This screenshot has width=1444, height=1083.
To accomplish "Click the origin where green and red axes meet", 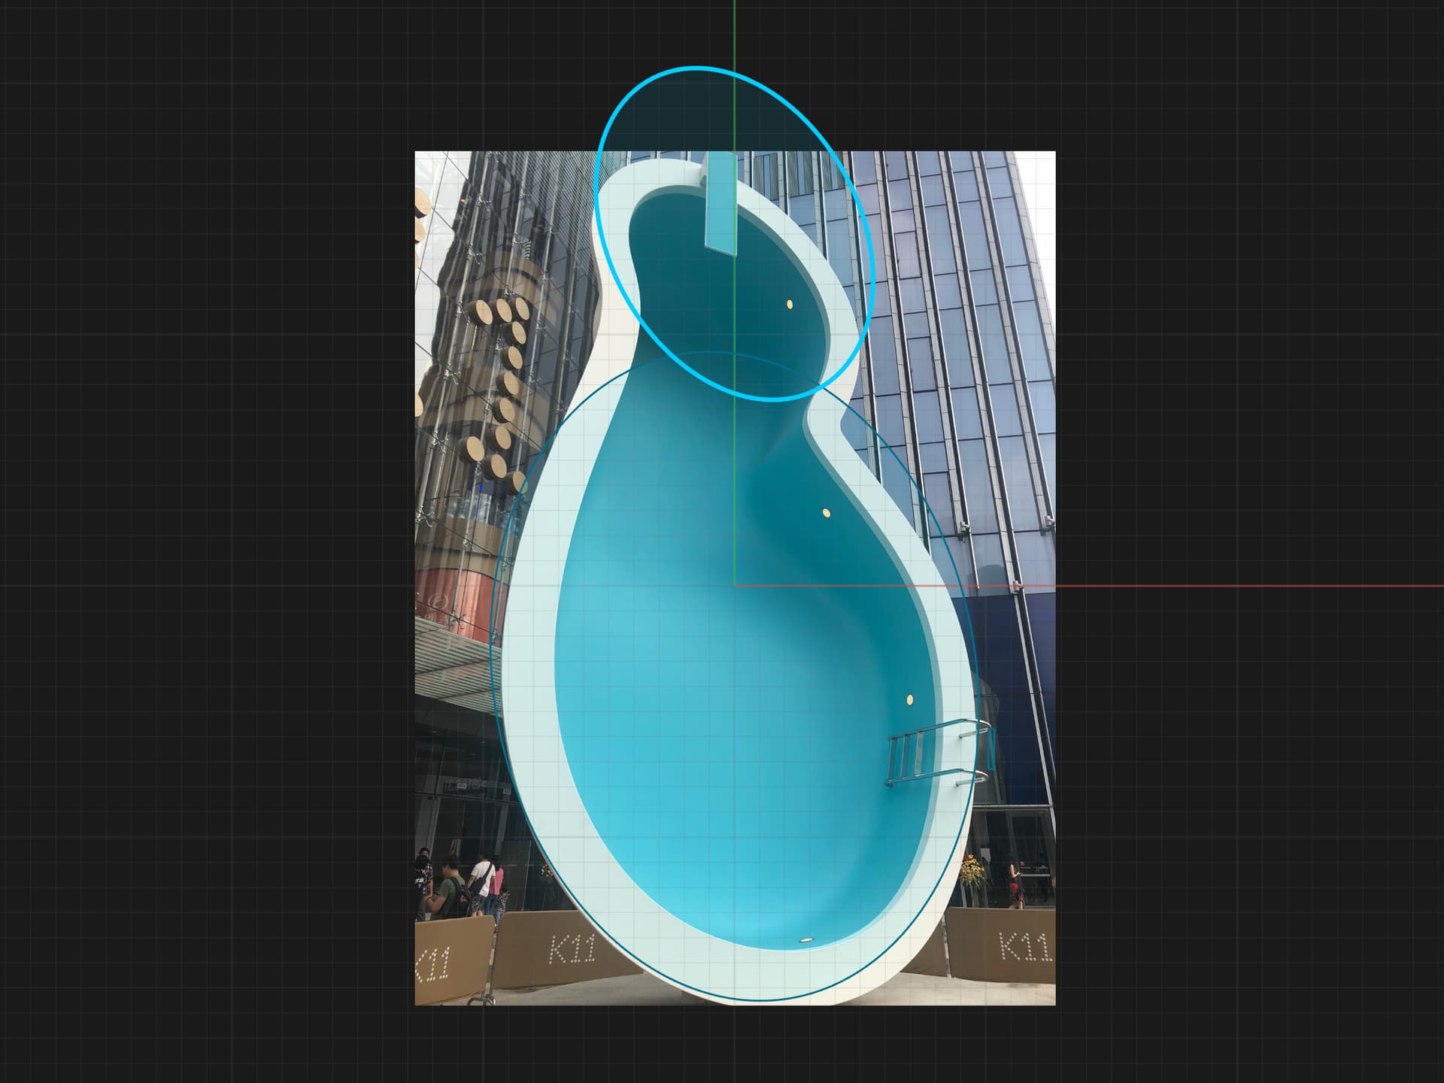I will [x=735, y=586].
